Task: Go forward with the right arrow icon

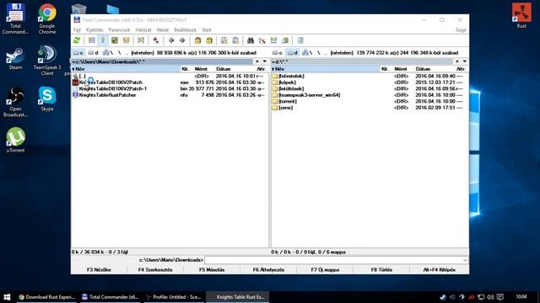Action: coord(182,40)
